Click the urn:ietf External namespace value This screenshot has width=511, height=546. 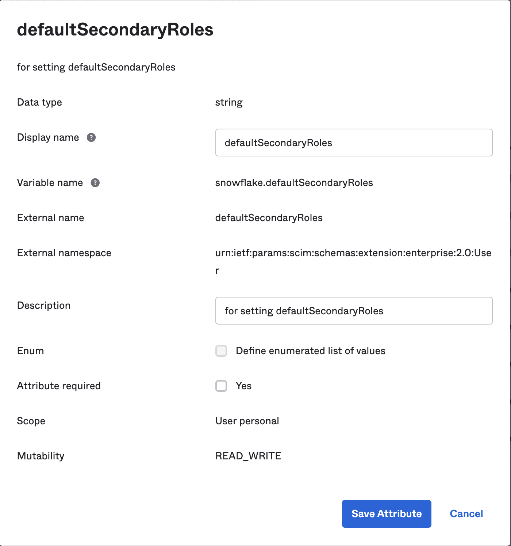[353, 261]
